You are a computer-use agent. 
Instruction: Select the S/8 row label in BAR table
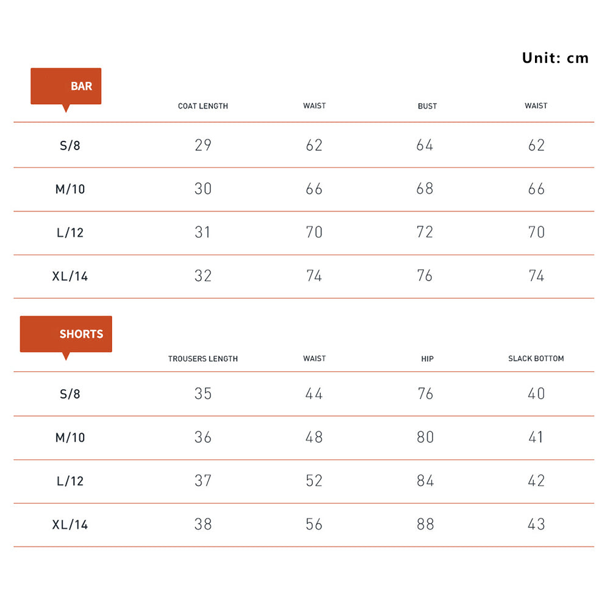click(x=70, y=146)
